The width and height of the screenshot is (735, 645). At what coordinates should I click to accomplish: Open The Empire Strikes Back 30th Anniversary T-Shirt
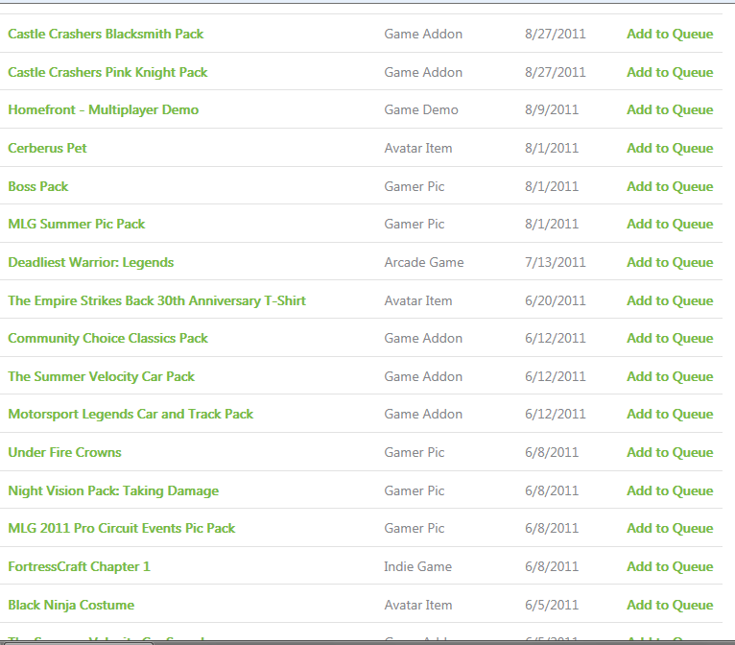156,301
